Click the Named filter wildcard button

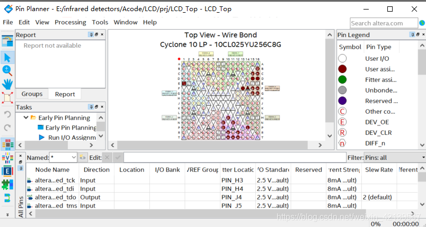[x=82, y=158]
